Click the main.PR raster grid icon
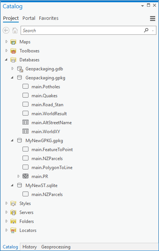 pyautogui.click(x=25, y=176)
